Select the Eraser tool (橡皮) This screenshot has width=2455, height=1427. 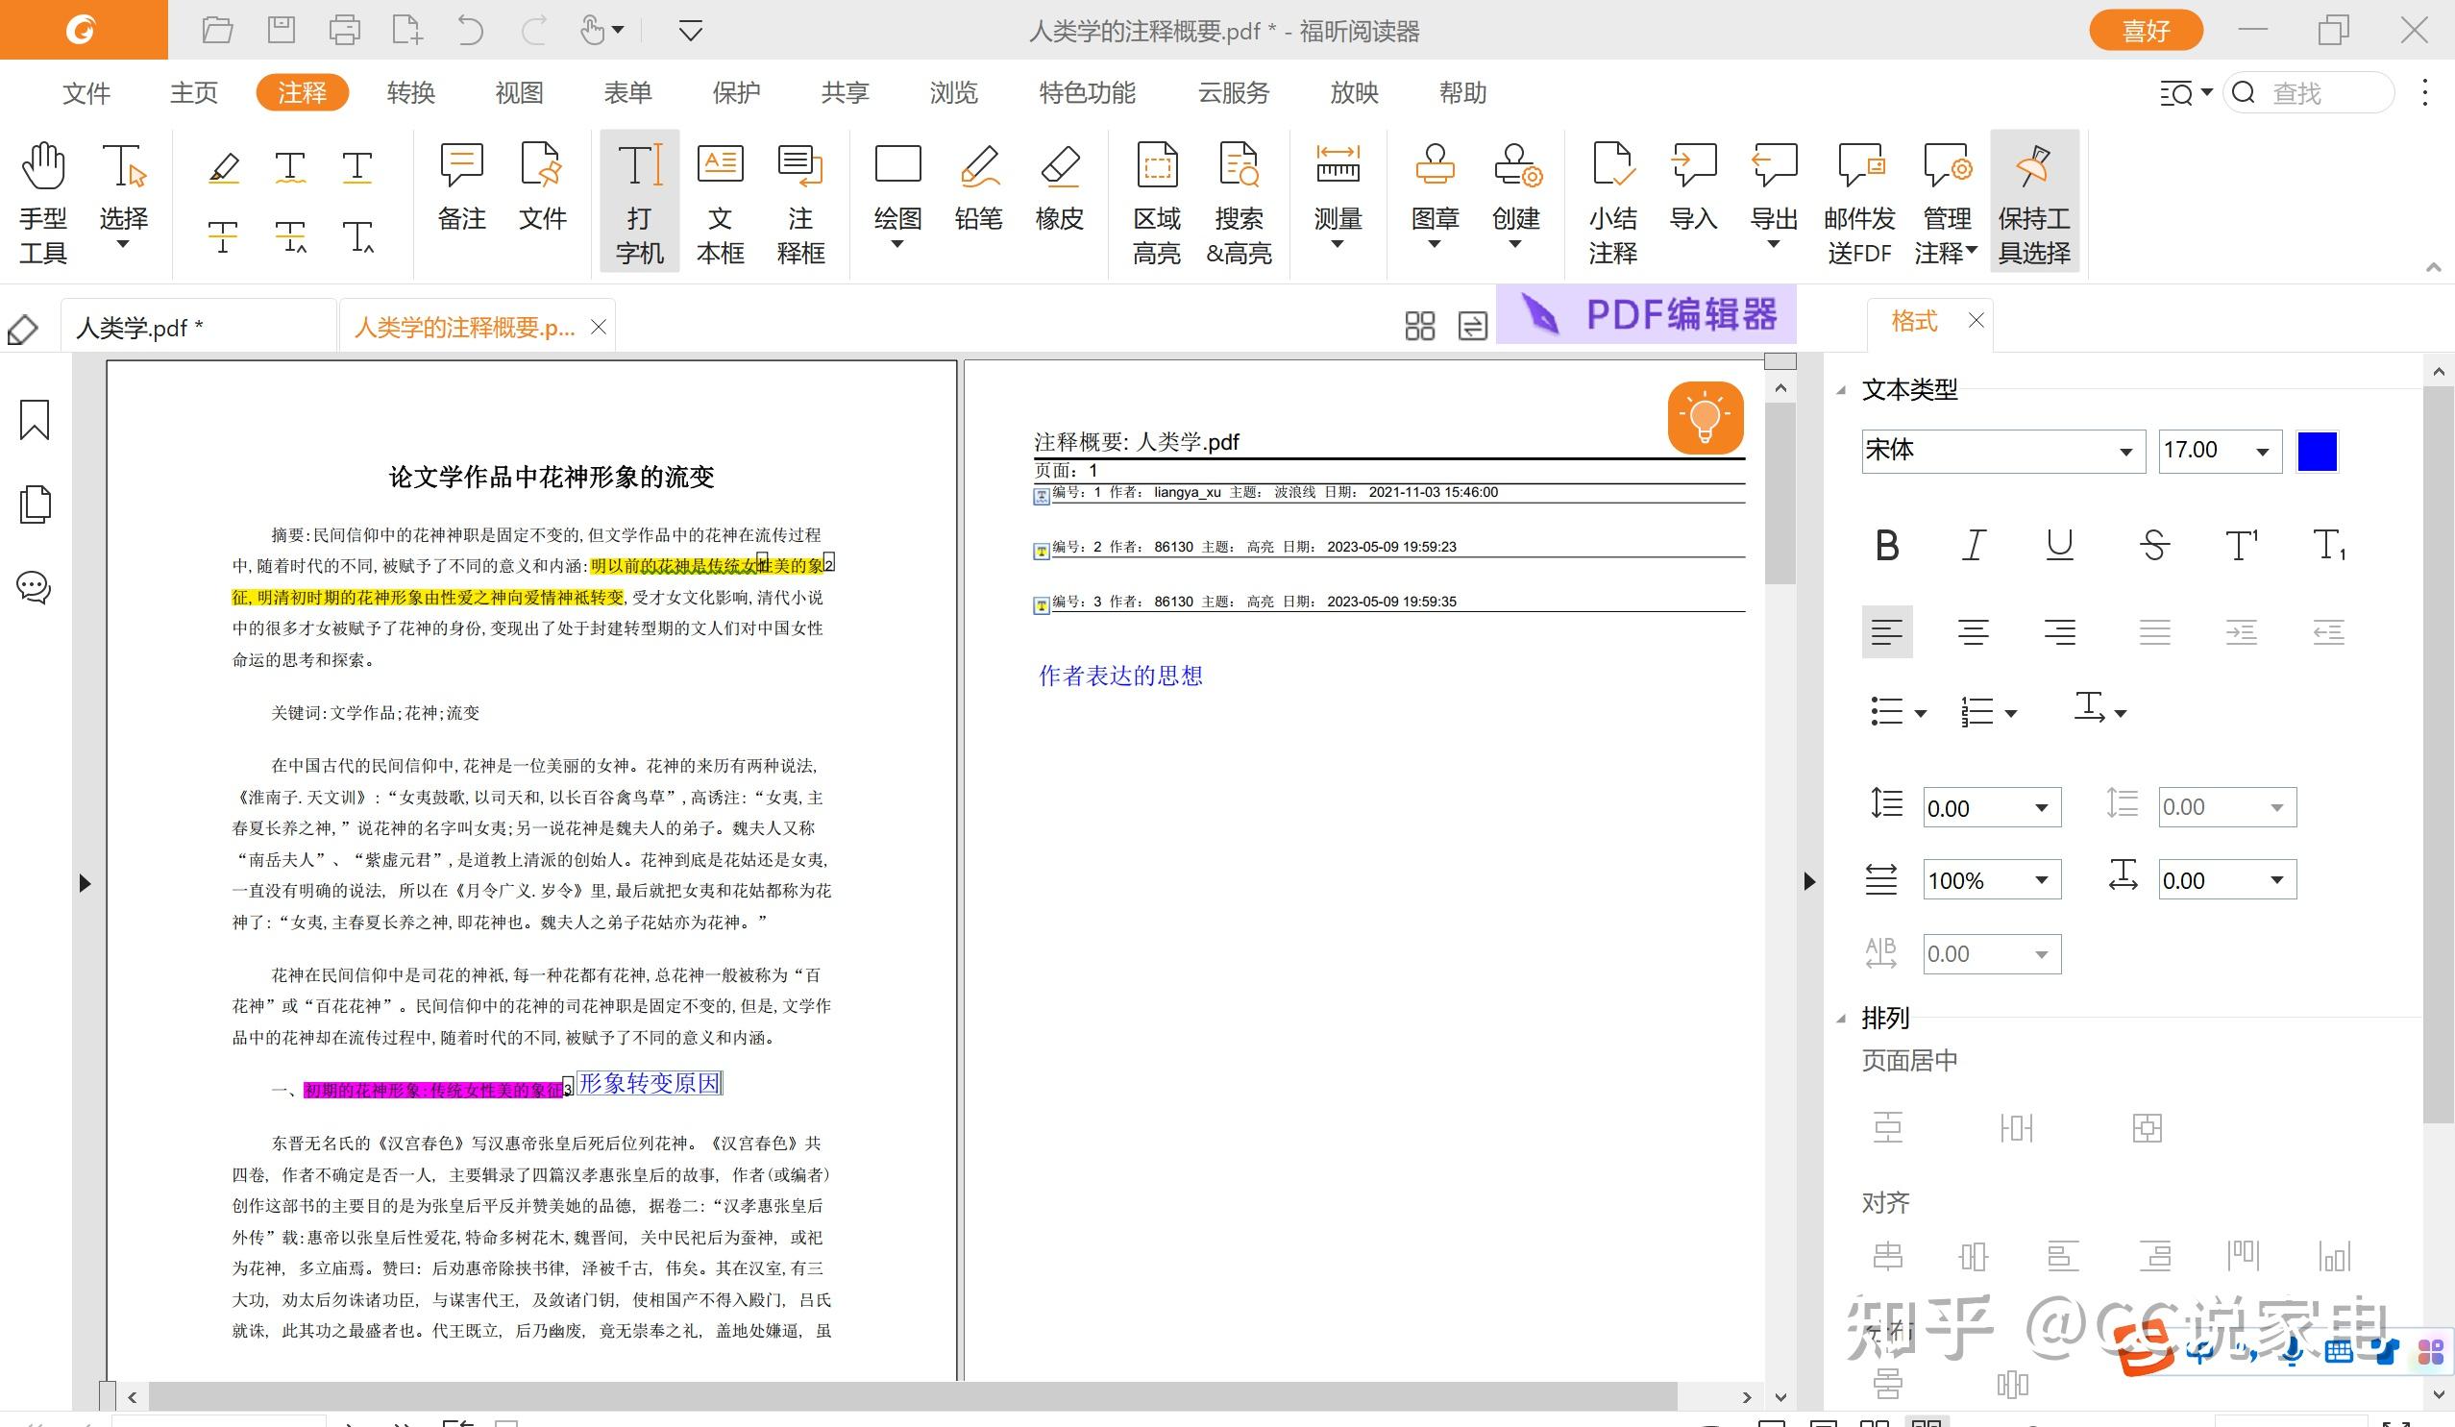1060,187
